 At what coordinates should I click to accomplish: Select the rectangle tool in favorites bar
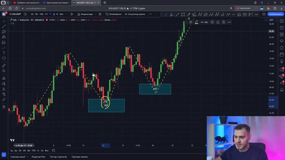(183, 14)
